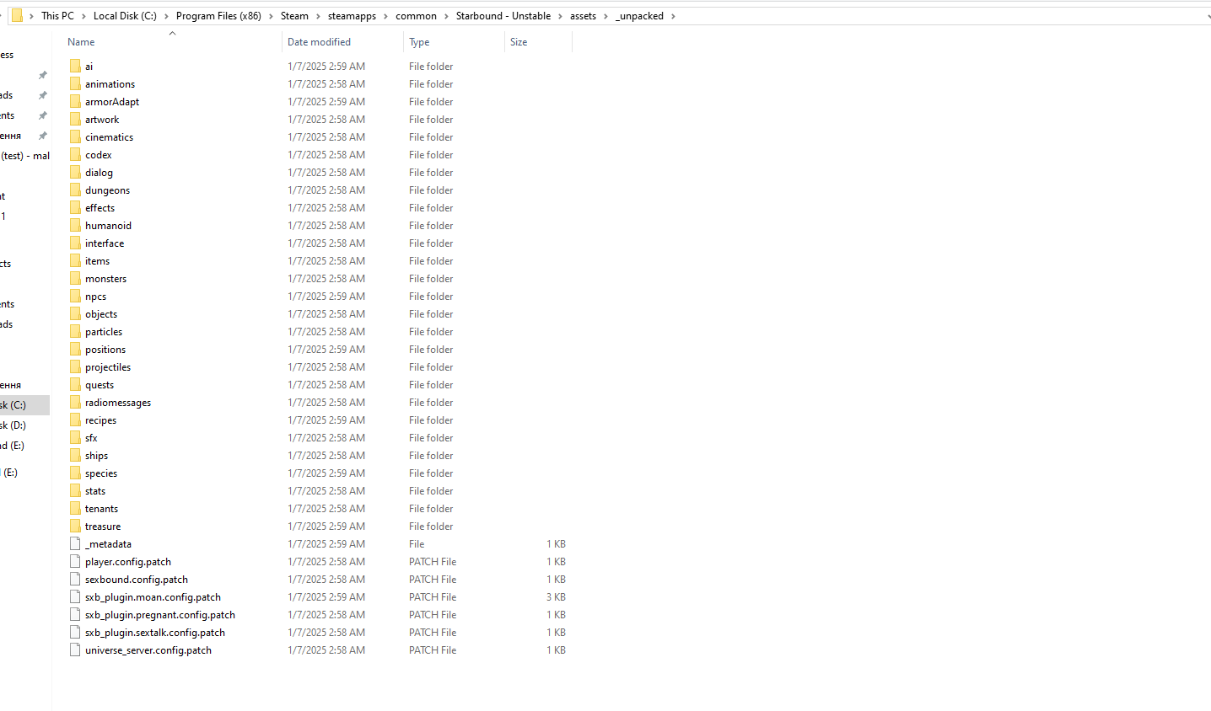
Task: Navigate to steamapps in the address bar
Action: (352, 16)
